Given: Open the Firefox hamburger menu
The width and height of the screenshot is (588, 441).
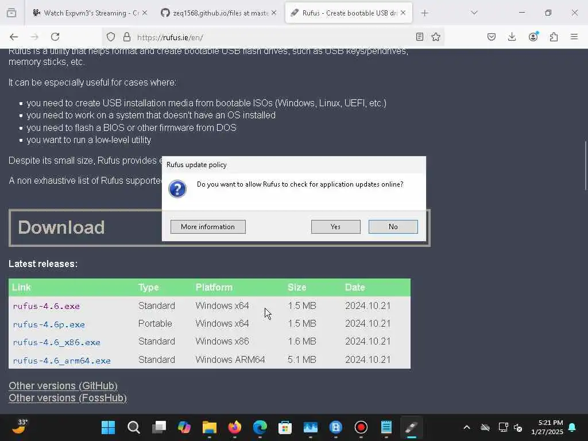Looking at the screenshot, I should click(574, 37).
